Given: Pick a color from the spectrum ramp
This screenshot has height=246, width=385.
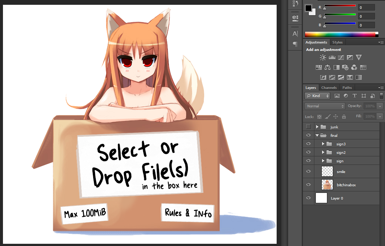Looking at the screenshot, I should pos(341,34).
